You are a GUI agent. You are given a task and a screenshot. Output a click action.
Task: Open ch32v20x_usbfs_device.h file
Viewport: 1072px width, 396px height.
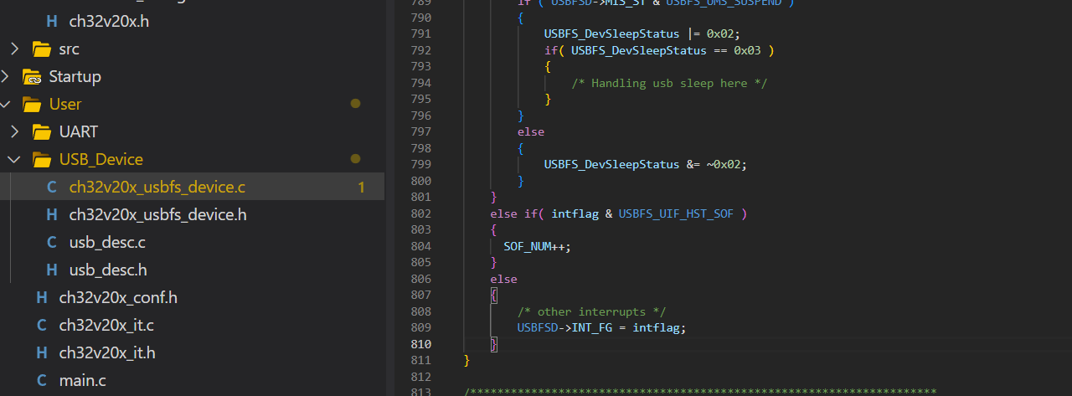157,214
